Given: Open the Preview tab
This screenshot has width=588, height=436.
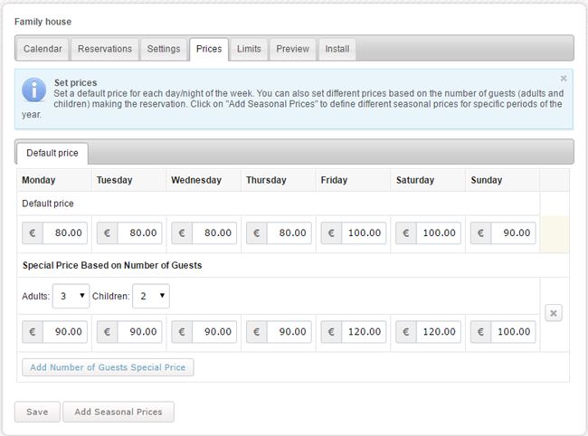Looking at the screenshot, I should point(292,49).
